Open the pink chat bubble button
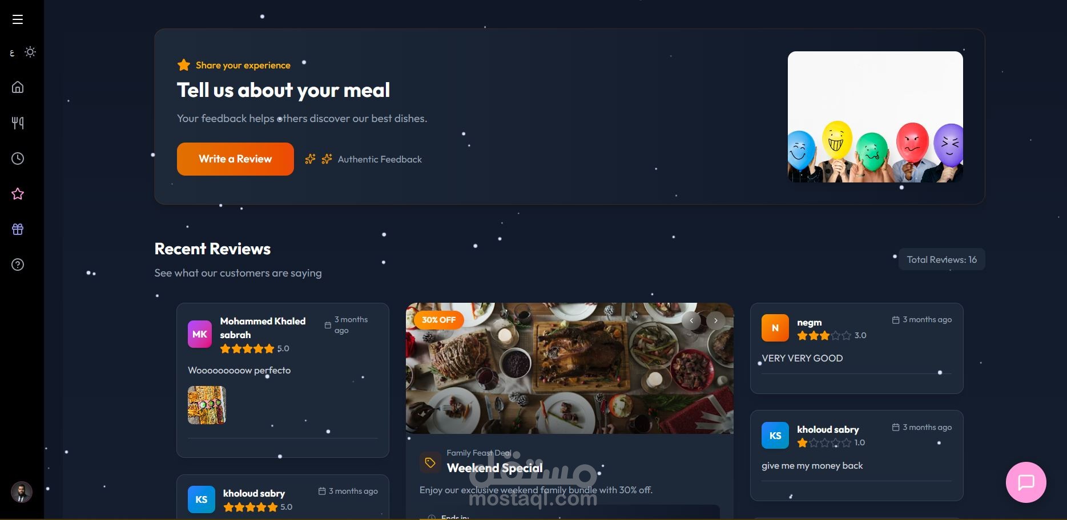 1026,482
